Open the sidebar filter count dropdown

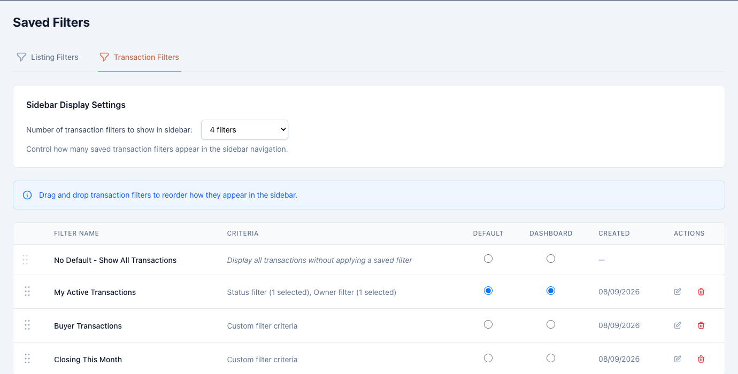244,129
